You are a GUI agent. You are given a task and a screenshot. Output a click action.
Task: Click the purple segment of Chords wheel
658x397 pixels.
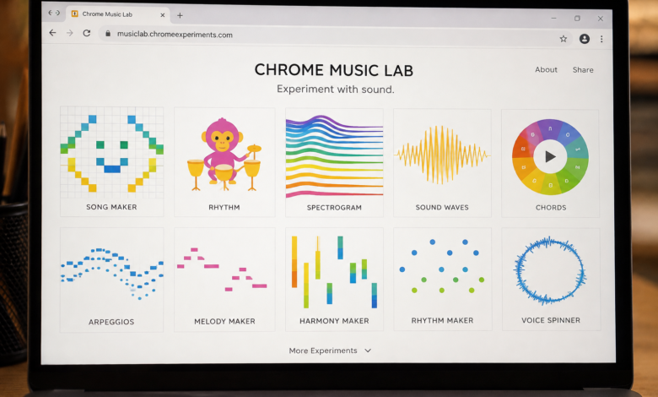pos(550,129)
